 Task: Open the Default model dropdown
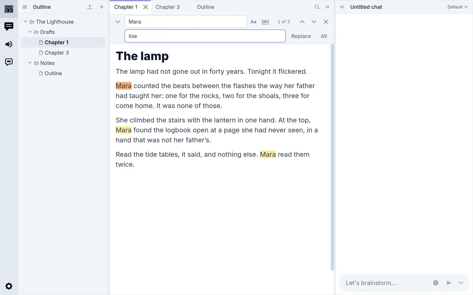457,7
